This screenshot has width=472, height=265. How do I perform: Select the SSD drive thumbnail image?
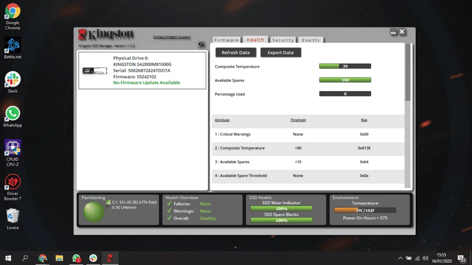click(x=94, y=70)
